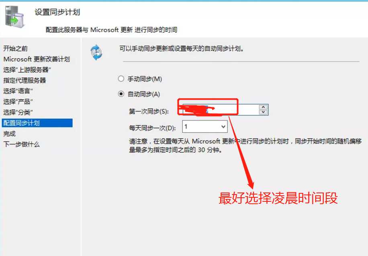Click the 设置同步计划 page title

coord(57,12)
